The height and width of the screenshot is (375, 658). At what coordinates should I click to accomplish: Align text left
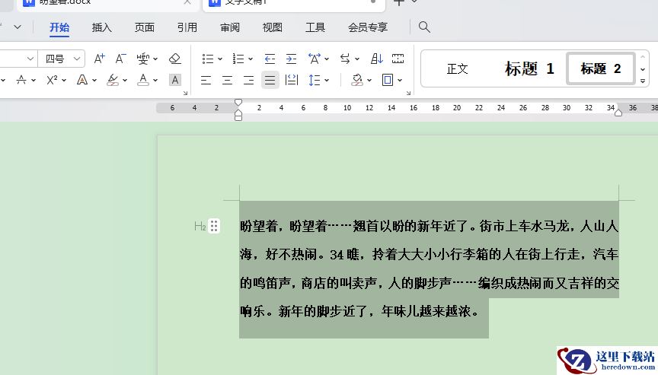pos(206,80)
